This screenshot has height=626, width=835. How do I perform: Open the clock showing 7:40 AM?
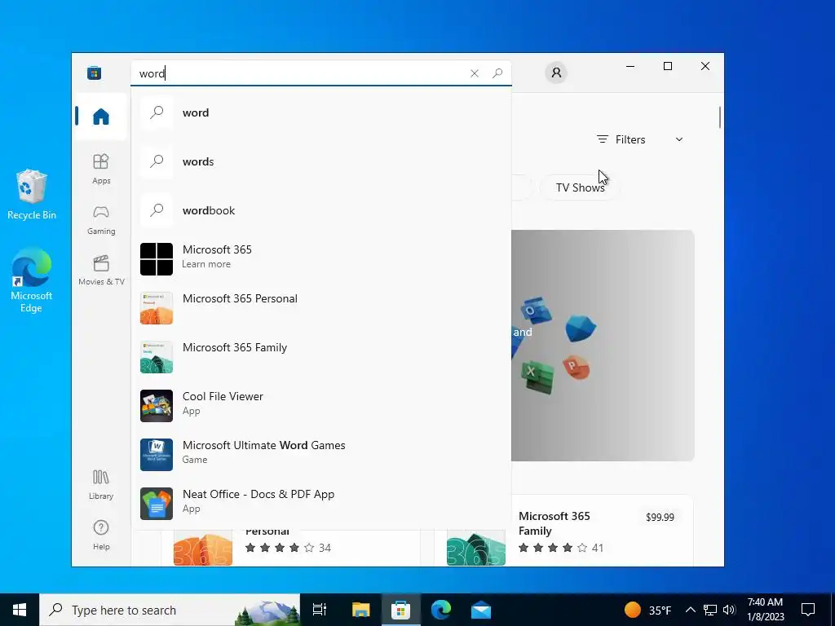coord(765,610)
